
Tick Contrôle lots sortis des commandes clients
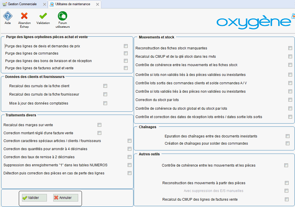click(290, 83)
